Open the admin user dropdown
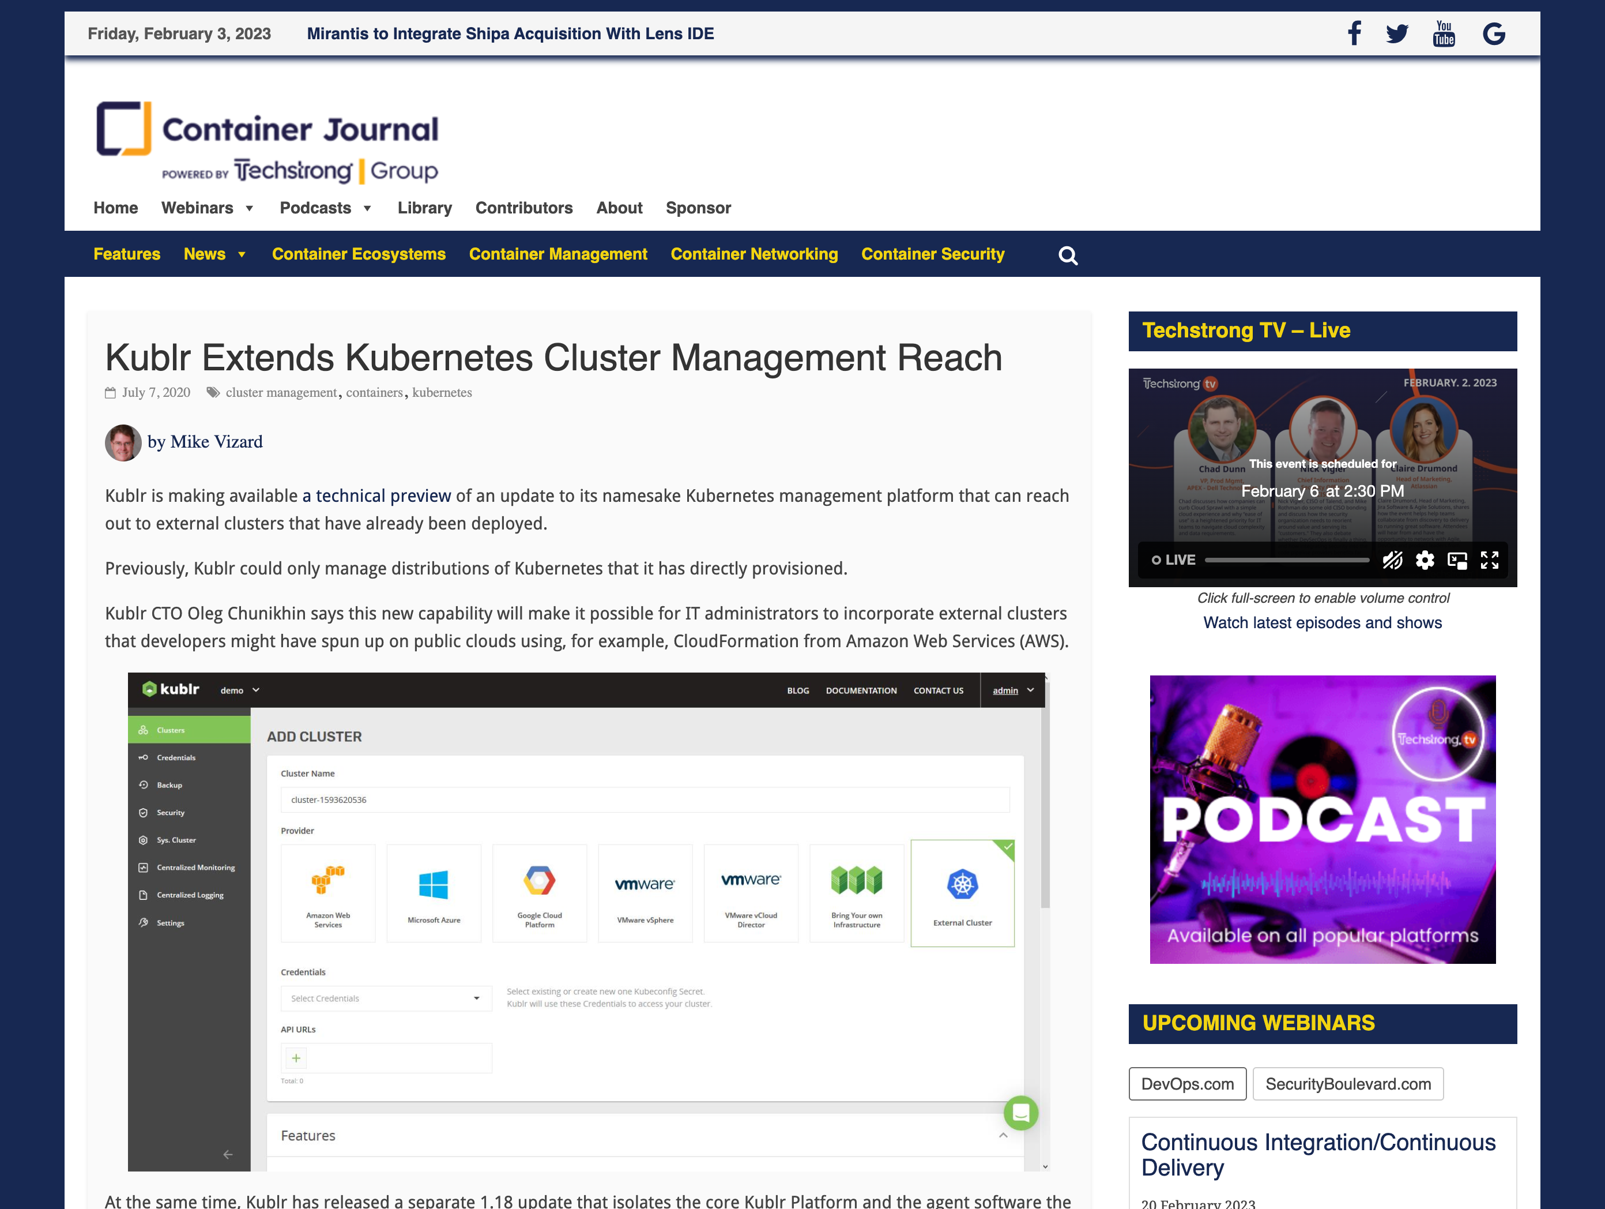The height and width of the screenshot is (1209, 1605). tap(1013, 690)
